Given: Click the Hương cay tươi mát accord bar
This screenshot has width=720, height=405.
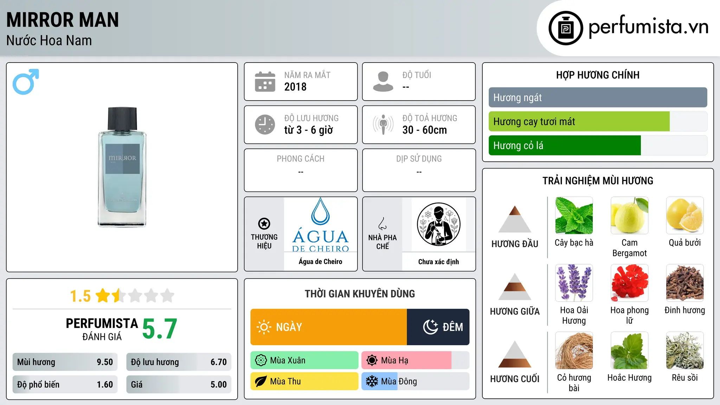Looking at the screenshot, I should tap(598, 121).
